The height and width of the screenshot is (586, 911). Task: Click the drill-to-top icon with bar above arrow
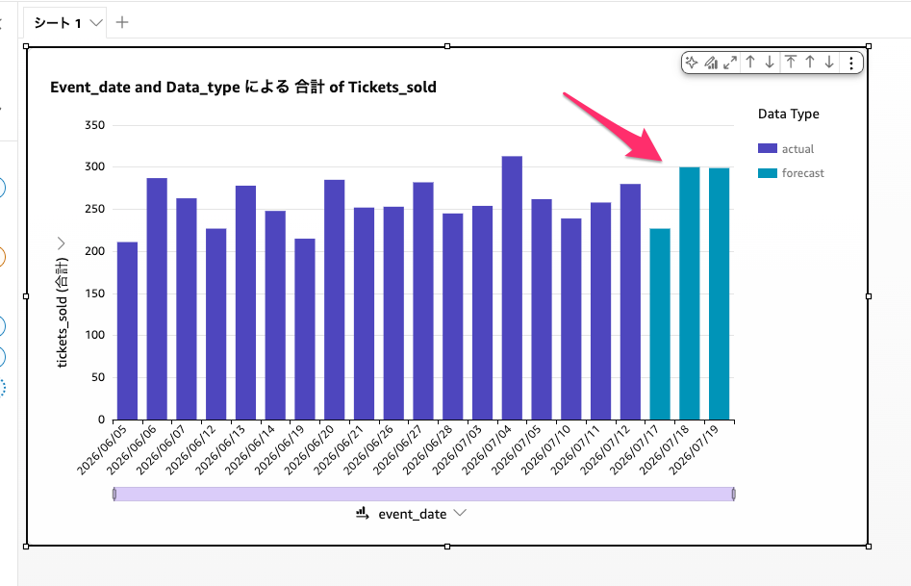791,63
